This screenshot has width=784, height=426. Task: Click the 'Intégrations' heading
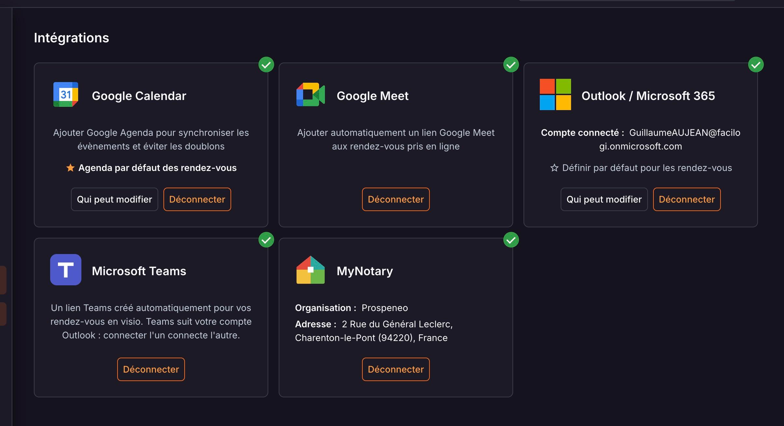click(72, 38)
